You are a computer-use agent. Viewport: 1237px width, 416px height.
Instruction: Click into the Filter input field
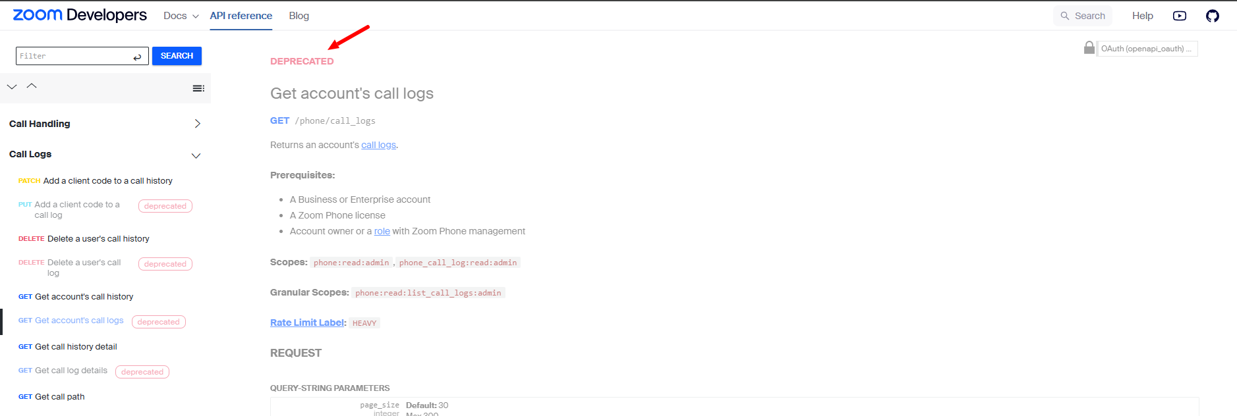point(74,56)
